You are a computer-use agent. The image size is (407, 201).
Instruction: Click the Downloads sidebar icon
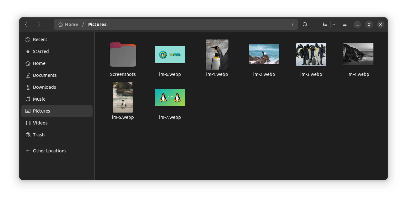coord(28,87)
